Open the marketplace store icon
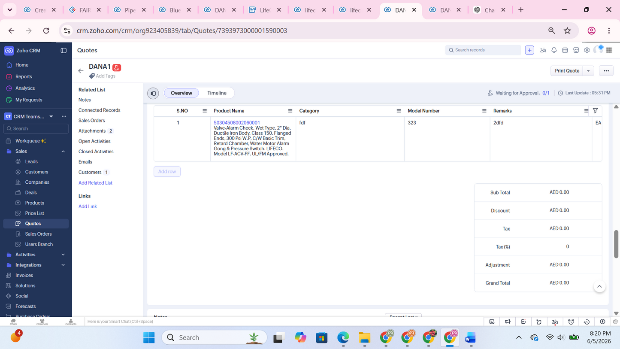 tap(576, 50)
